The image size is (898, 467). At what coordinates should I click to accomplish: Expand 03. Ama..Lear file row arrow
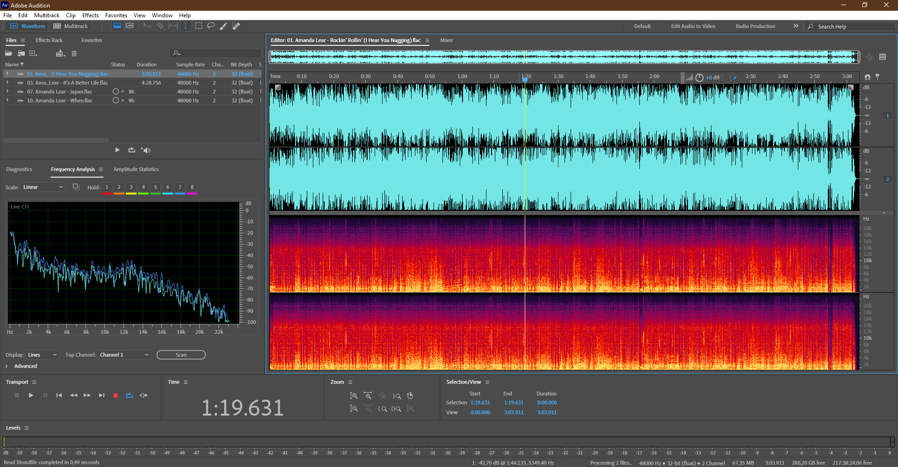click(x=7, y=83)
